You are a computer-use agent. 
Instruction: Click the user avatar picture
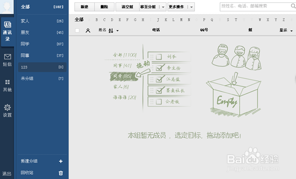click(x=7, y=7)
